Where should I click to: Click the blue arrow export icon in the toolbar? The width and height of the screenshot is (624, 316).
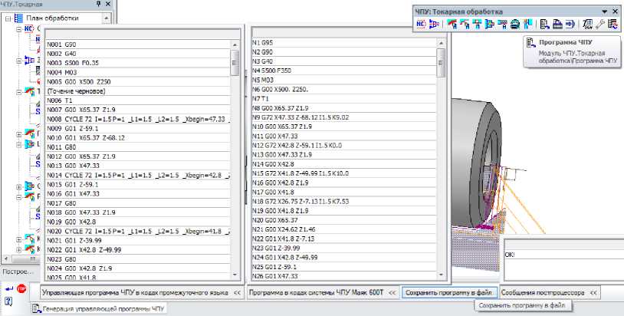(570, 25)
